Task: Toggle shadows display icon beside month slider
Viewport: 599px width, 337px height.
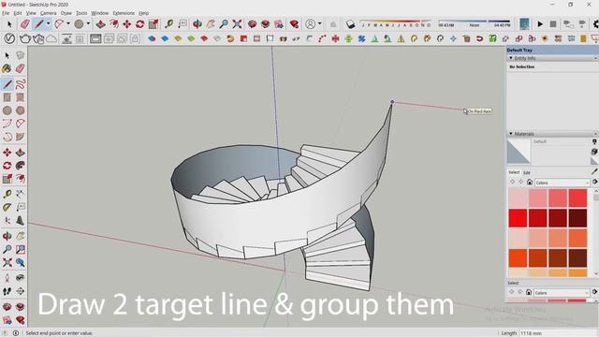Action: [350, 24]
